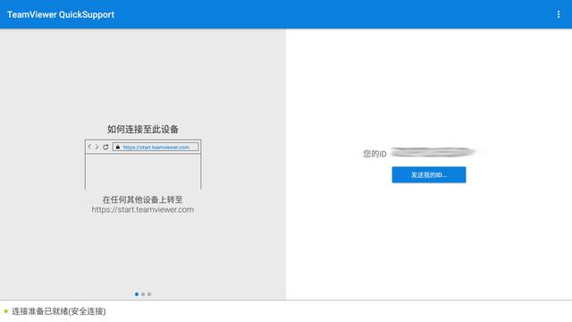Click the 如何连接至此设备 heading

[143, 129]
